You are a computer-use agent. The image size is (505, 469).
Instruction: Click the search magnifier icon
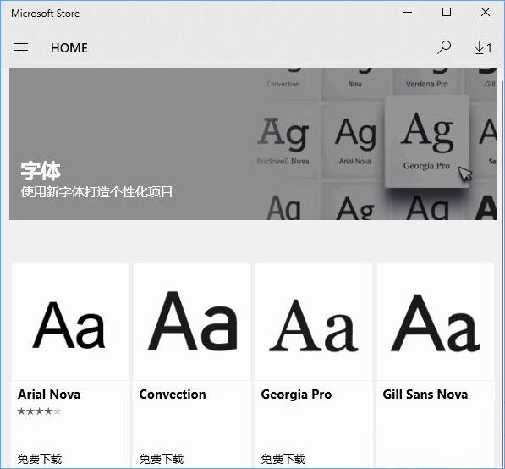444,47
